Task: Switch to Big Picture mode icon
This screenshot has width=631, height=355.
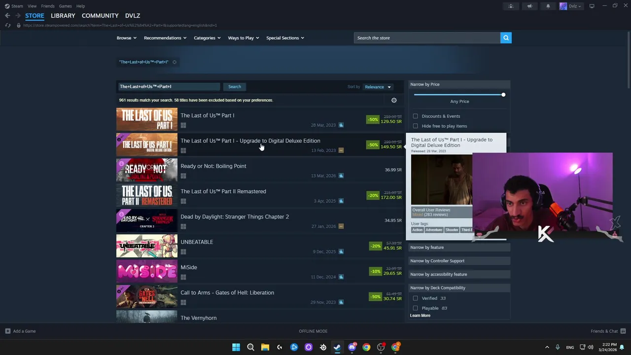Action: 592,6
